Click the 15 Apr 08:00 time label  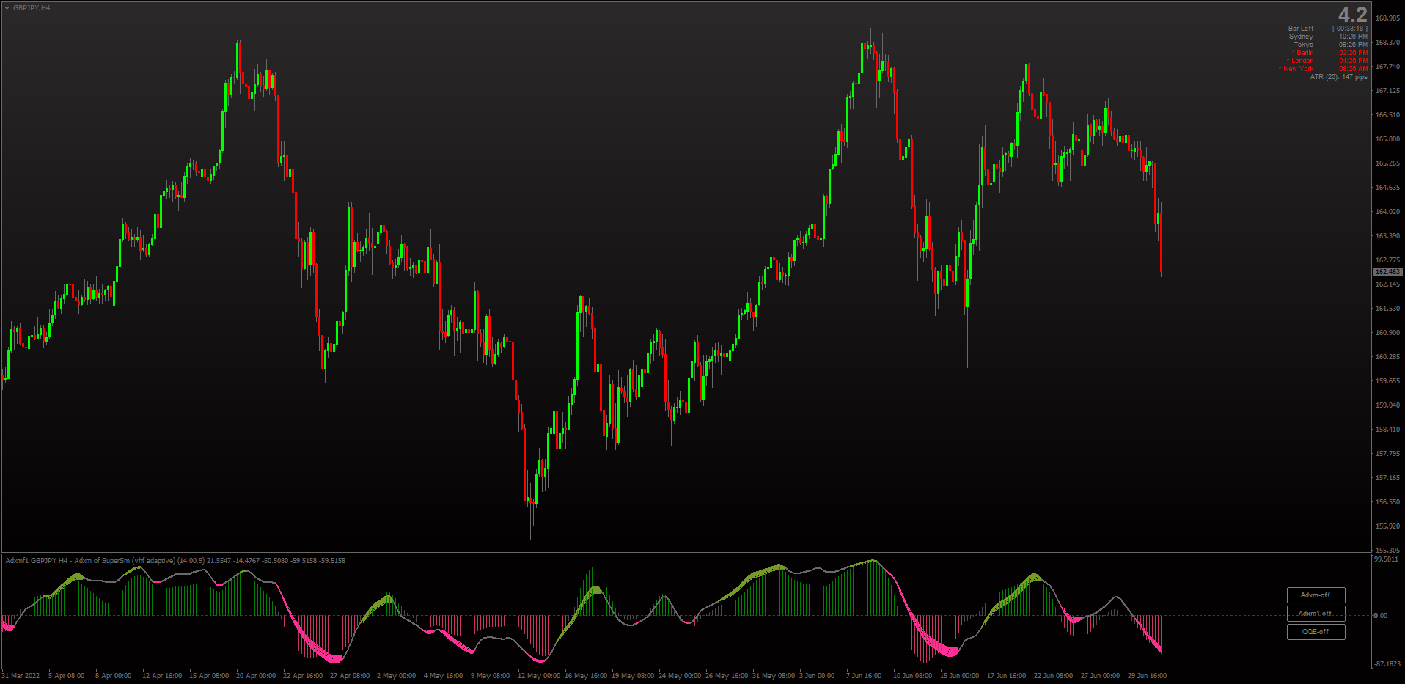pos(209,676)
